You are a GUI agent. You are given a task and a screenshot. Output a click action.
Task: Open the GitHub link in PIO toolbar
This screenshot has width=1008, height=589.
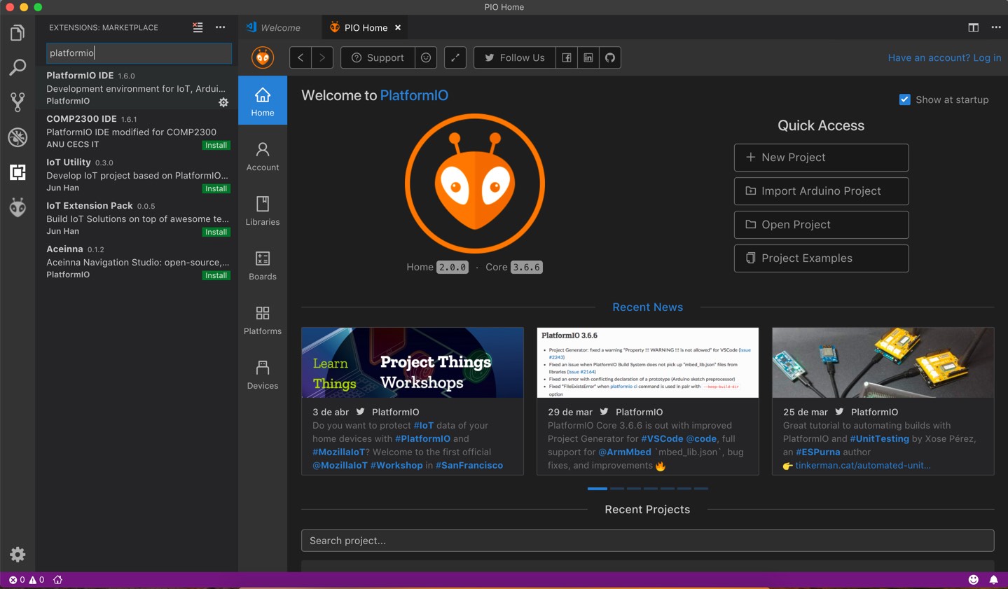point(610,57)
